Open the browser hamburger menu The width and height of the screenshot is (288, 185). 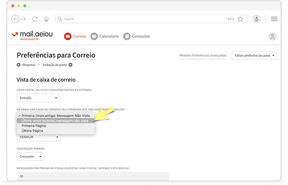[274, 19]
